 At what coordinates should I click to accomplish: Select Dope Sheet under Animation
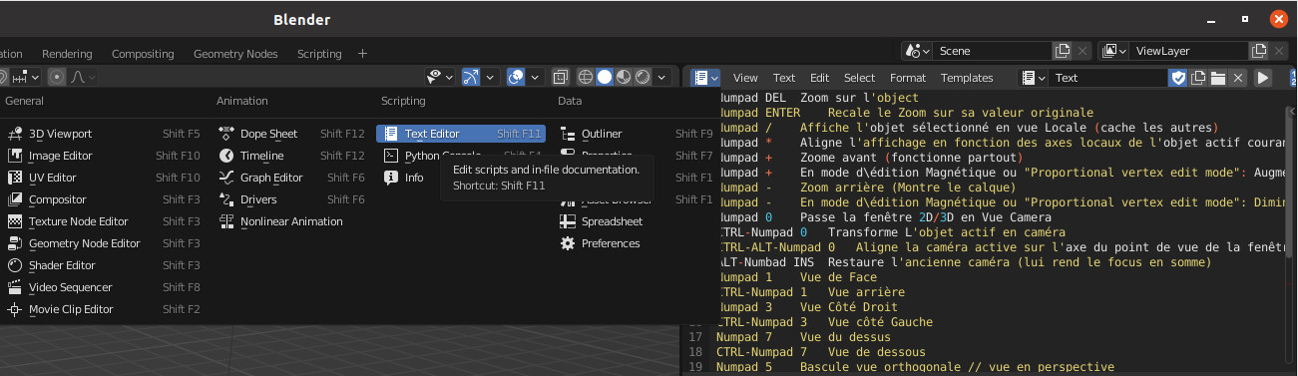(291, 134)
